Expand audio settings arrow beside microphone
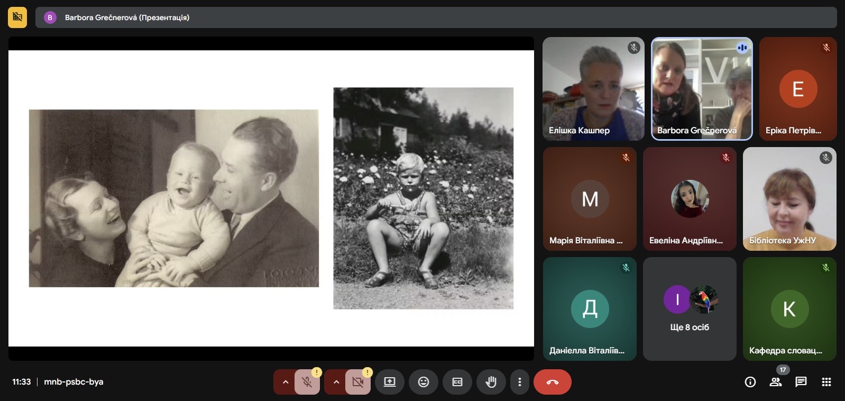 click(285, 382)
